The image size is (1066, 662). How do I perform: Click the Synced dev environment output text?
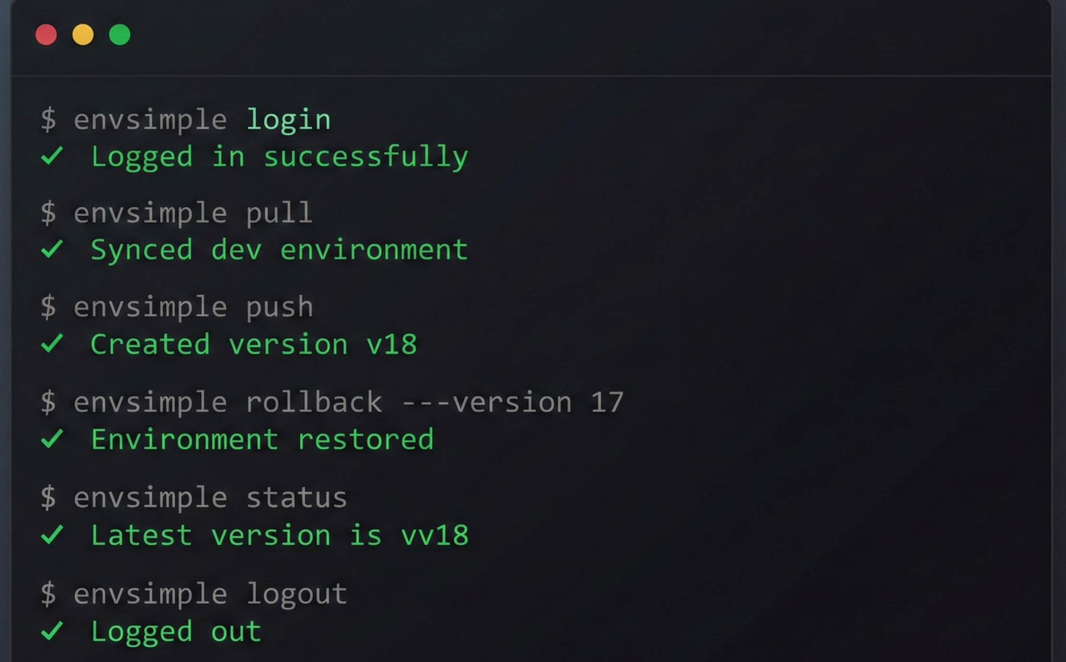[x=279, y=250]
